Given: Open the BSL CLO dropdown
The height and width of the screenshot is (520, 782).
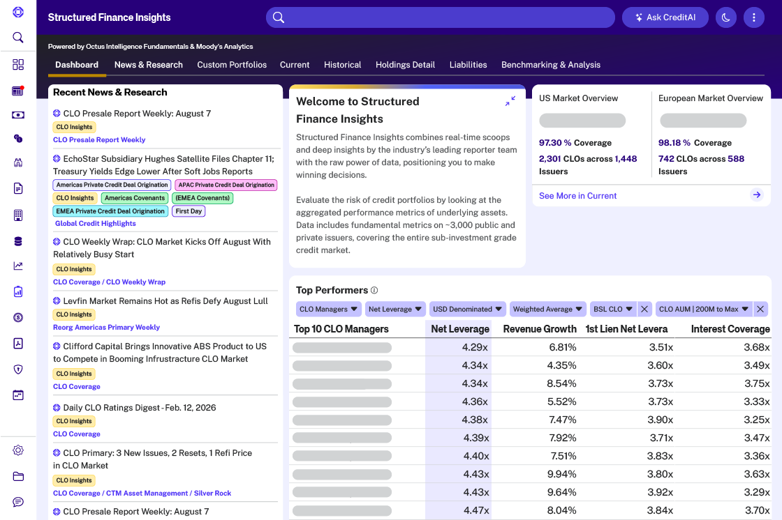Looking at the screenshot, I should (x=613, y=309).
